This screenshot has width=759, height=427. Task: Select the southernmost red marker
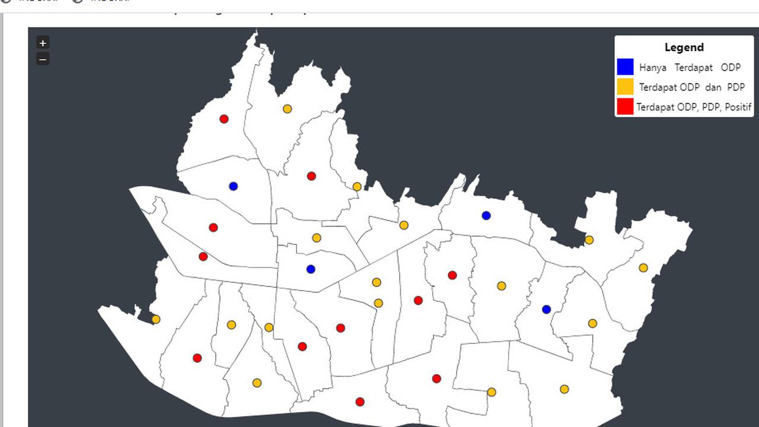coord(360,401)
